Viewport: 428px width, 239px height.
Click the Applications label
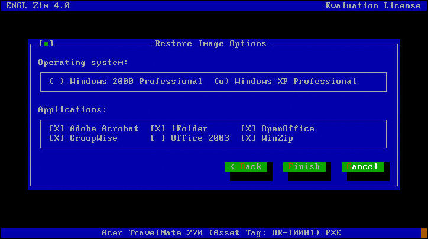[72, 110]
